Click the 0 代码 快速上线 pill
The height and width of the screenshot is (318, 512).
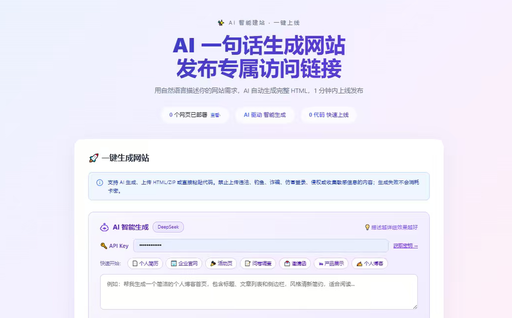click(328, 115)
